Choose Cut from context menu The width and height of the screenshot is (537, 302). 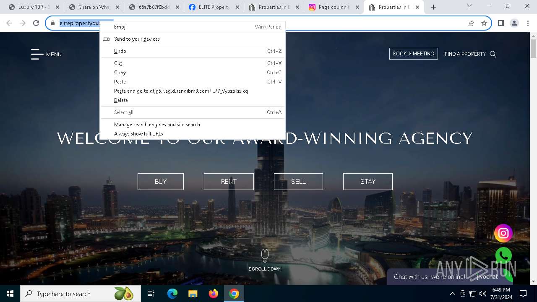[193, 63]
